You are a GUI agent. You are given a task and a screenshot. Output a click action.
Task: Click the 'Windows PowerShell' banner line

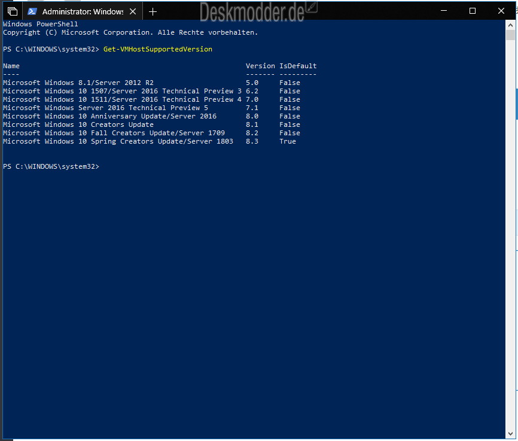[41, 24]
